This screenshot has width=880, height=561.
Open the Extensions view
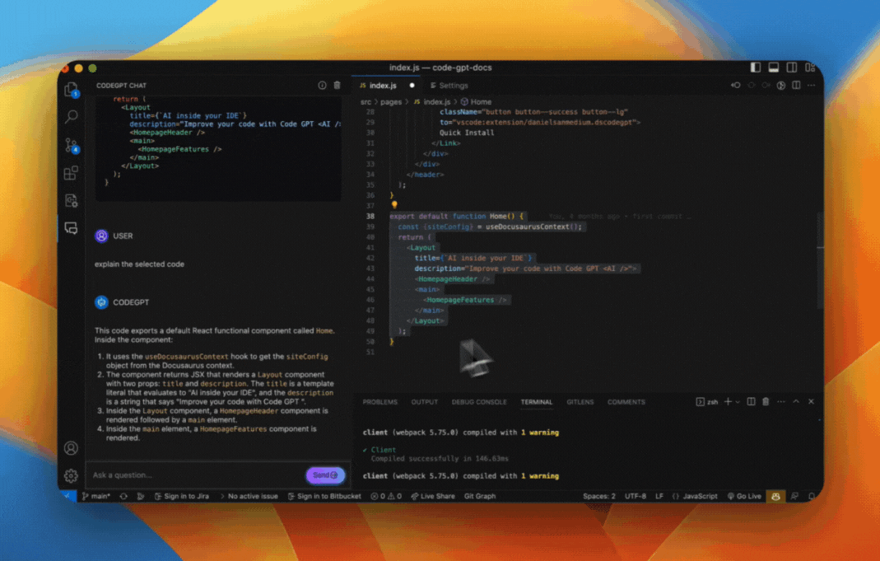coord(72,173)
